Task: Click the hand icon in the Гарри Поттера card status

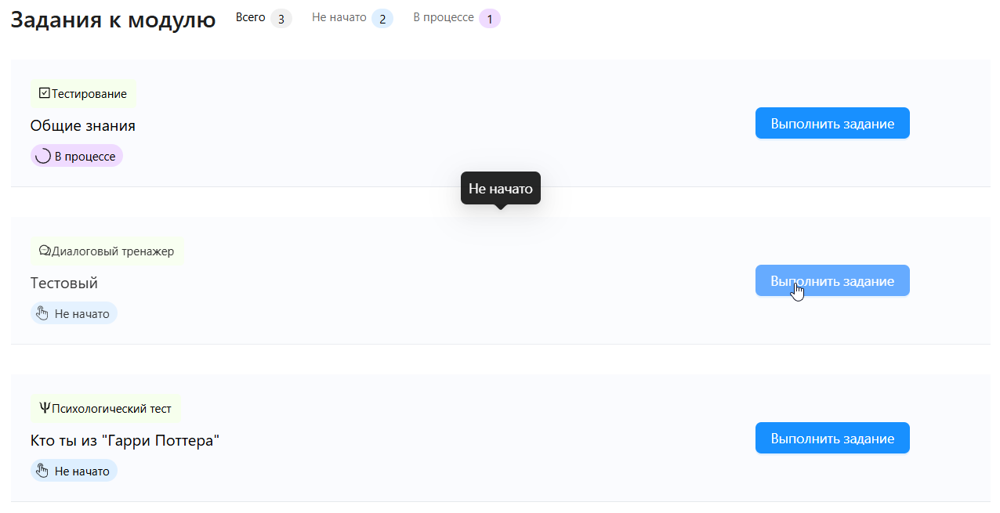Action: point(43,471)
